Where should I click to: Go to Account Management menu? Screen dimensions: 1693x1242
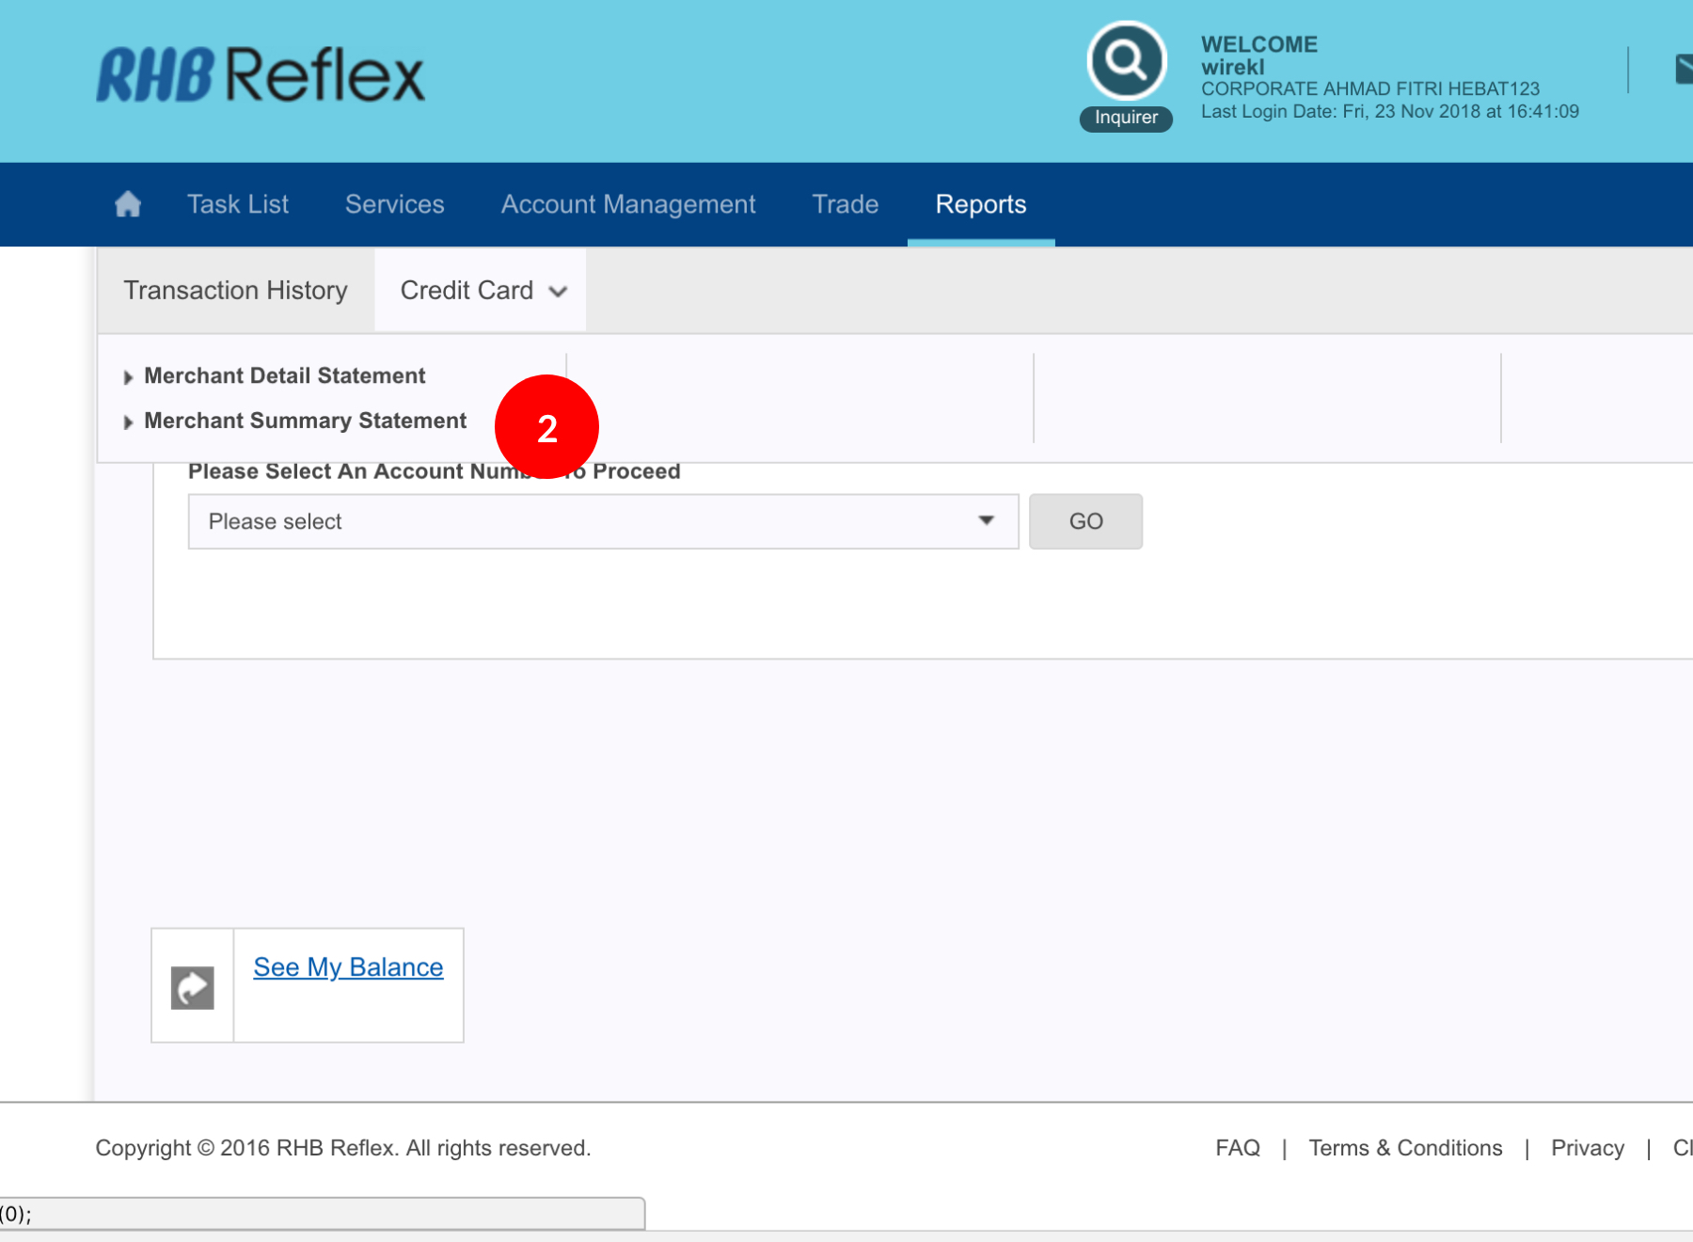tap(627, 204)
